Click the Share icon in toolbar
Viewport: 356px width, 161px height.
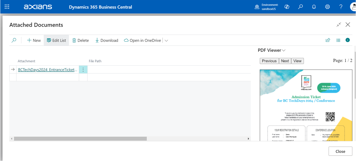click(x=328, y=40)
